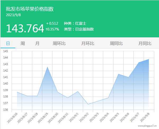159x129 pixels.
Task: Click the up arrow beside 0.357%
Action: (47, 29)
